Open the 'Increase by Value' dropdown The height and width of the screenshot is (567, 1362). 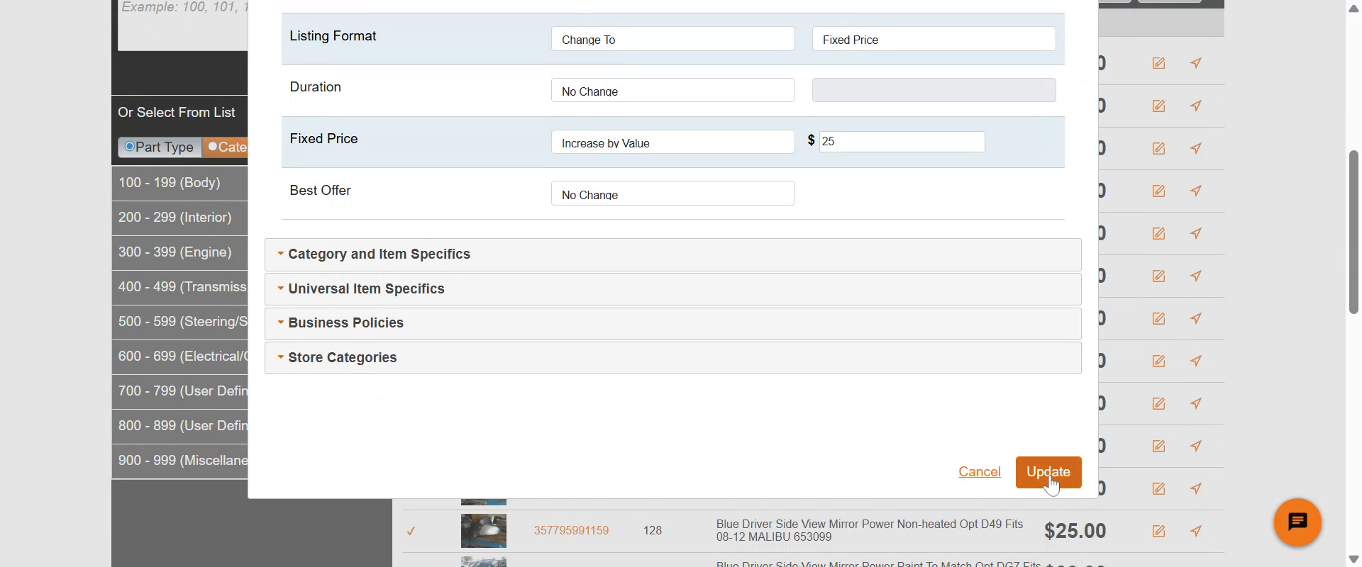tap(672, 142)
